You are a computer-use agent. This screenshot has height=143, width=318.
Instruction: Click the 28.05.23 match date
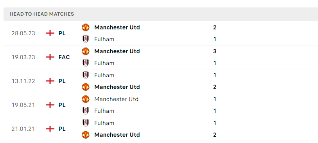pos(23,33)
